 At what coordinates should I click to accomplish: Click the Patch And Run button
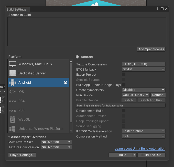[151, 100]
